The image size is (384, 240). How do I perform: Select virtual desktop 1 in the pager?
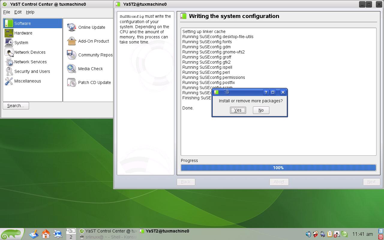[x=71, y=231]
